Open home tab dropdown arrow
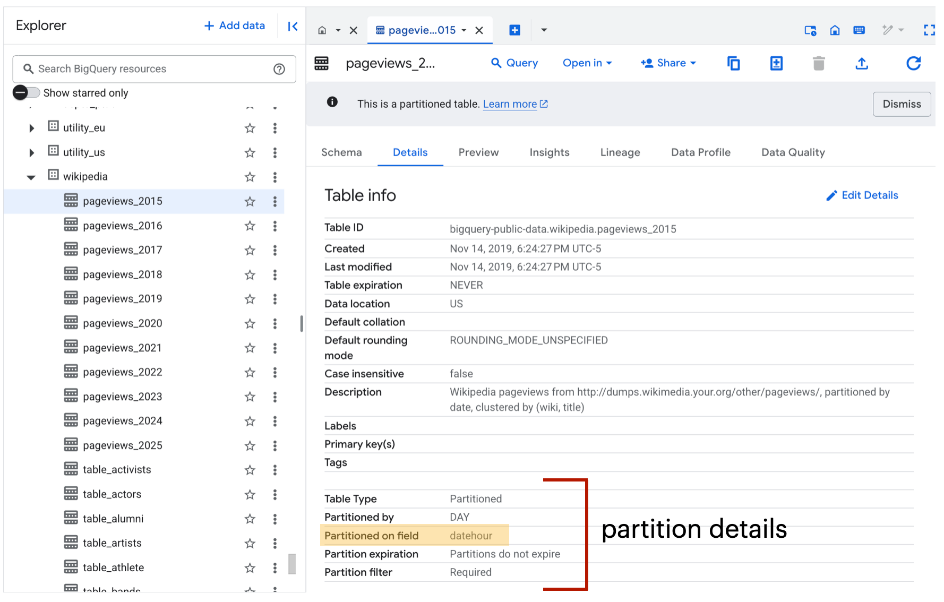Screen dimensions: 944x602 [338, 30]
